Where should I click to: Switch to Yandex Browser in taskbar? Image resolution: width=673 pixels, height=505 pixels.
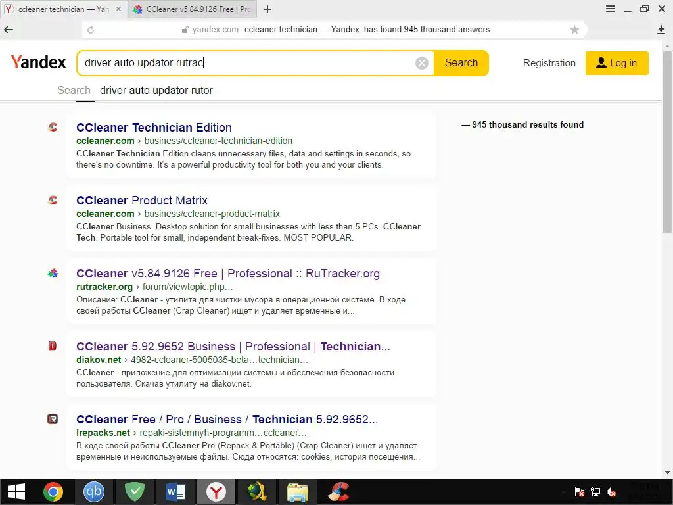point(216,492)
